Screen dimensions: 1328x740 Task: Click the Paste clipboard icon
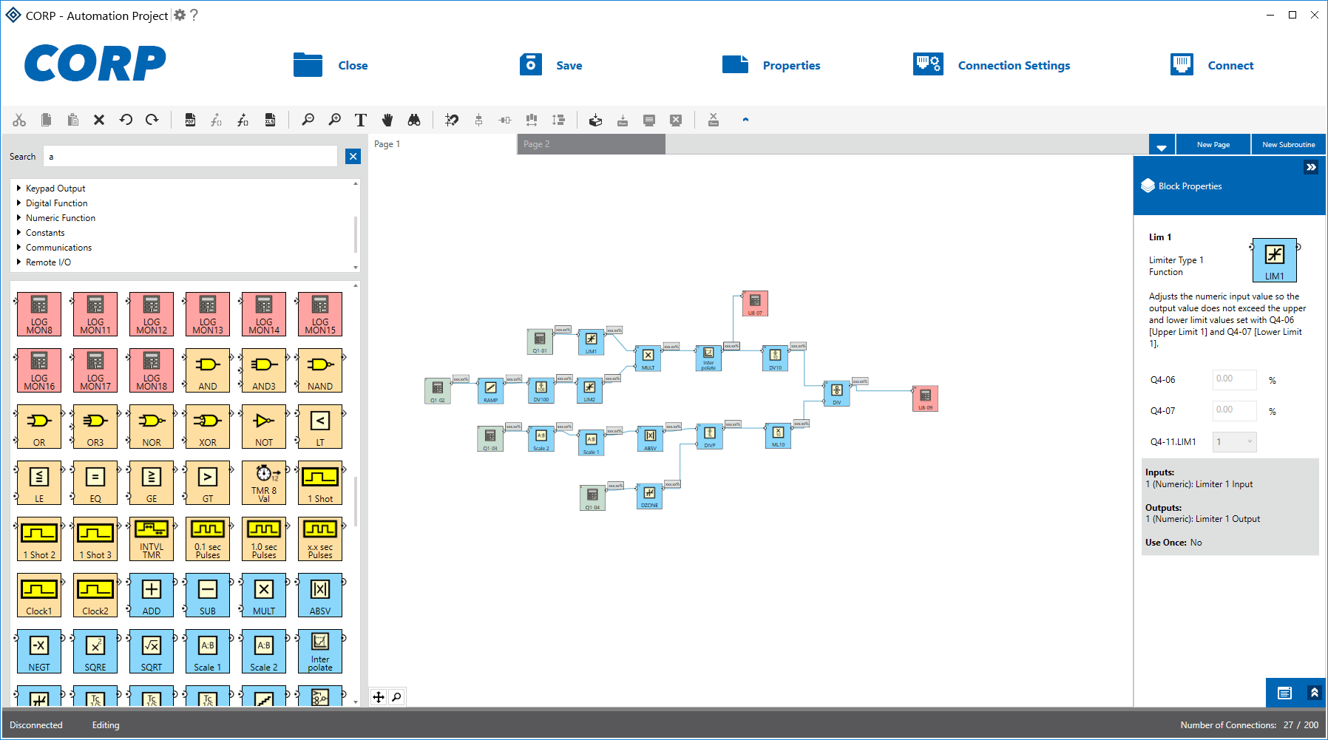coord(72,120)
